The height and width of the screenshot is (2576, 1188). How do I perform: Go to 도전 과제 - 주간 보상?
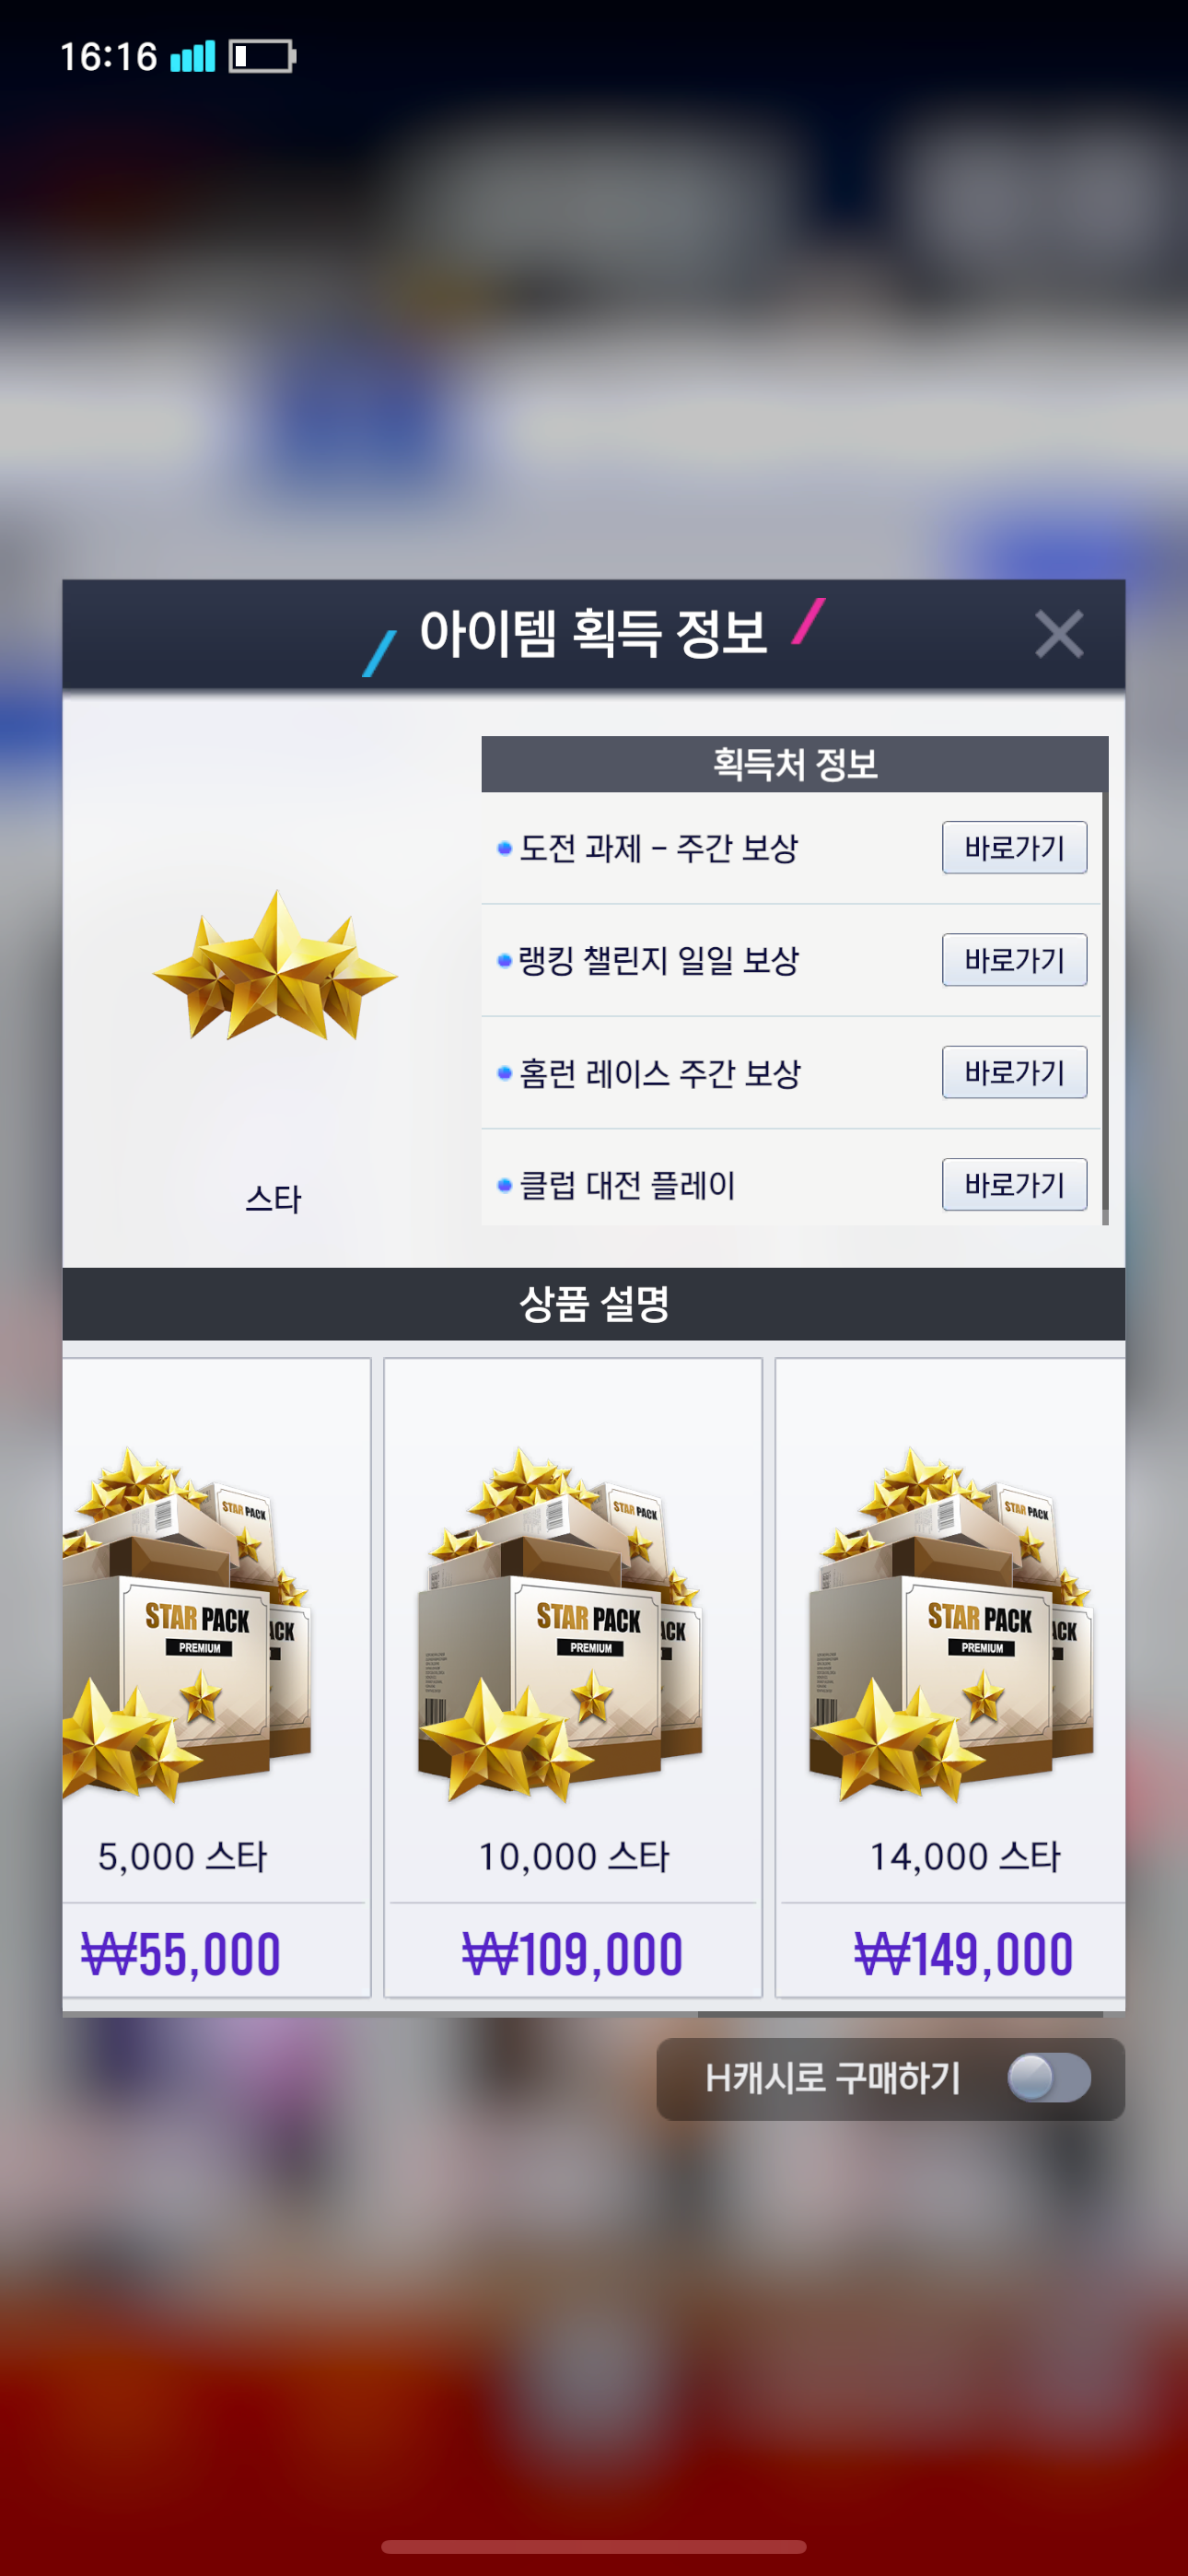coord(1014,848)
